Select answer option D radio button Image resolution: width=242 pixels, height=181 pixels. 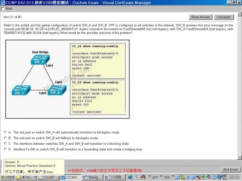[5, 149]
